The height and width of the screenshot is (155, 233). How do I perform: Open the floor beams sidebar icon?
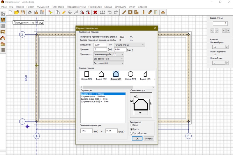(3, 32)
